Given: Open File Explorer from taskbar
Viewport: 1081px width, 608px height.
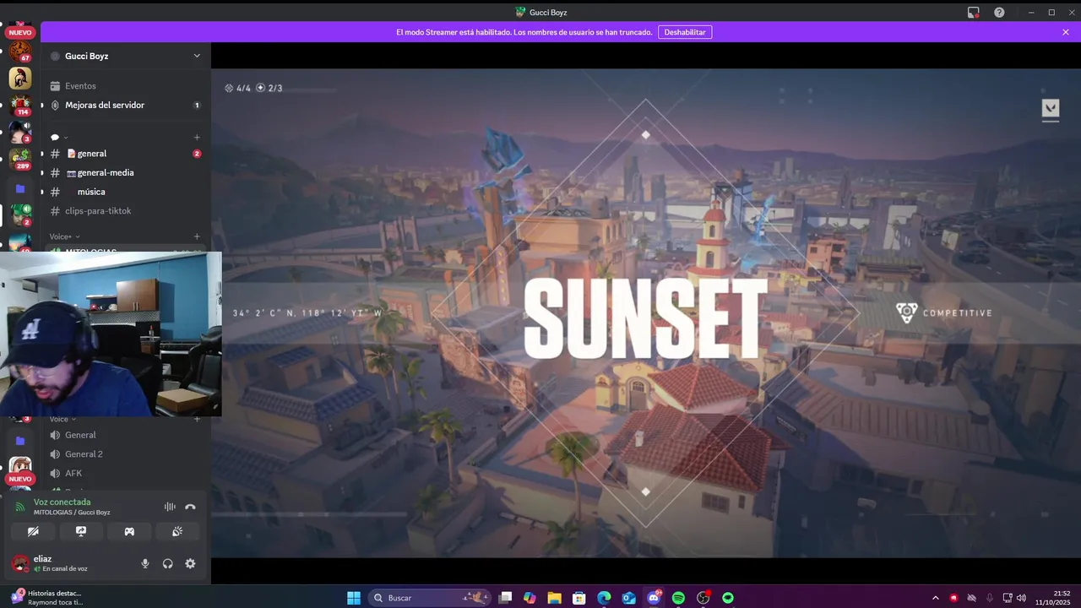Looking at the screenshot, I should point(554,598).
